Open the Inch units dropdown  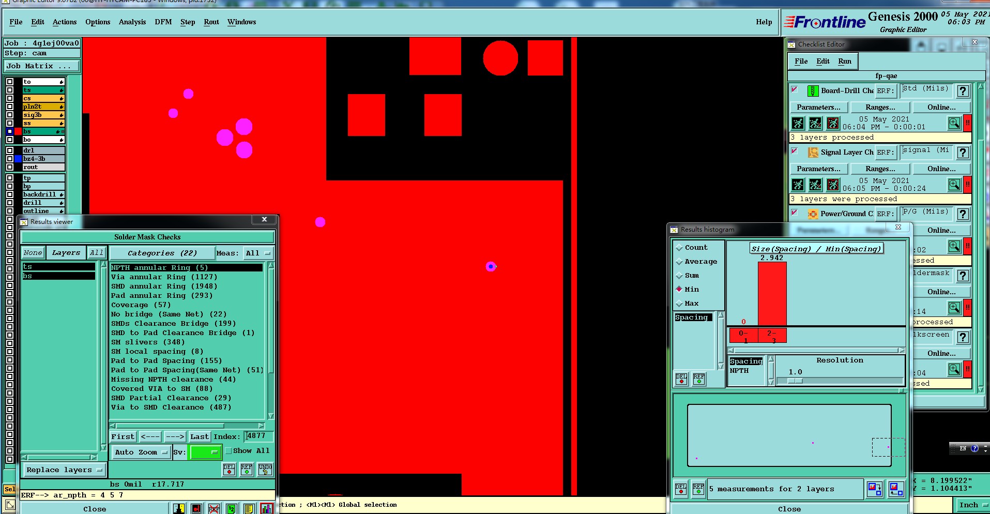(973, 505)
